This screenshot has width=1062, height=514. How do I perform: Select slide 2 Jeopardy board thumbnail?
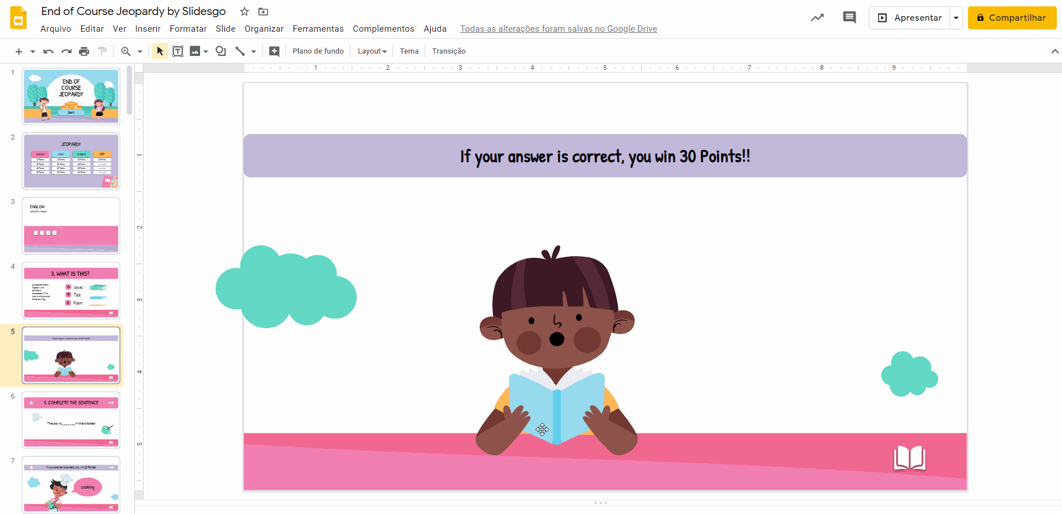coord(71,161)
